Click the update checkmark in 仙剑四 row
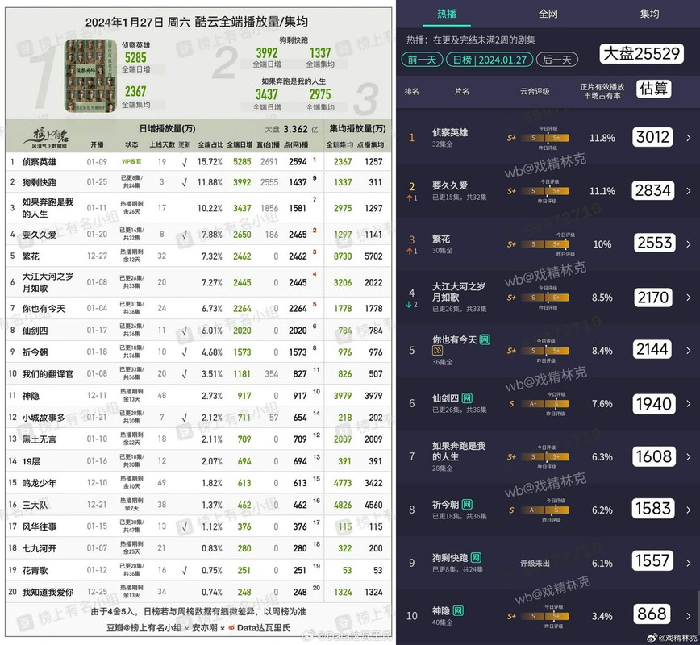700x645 pixels. pyautogui.click(x=185, y=331)
